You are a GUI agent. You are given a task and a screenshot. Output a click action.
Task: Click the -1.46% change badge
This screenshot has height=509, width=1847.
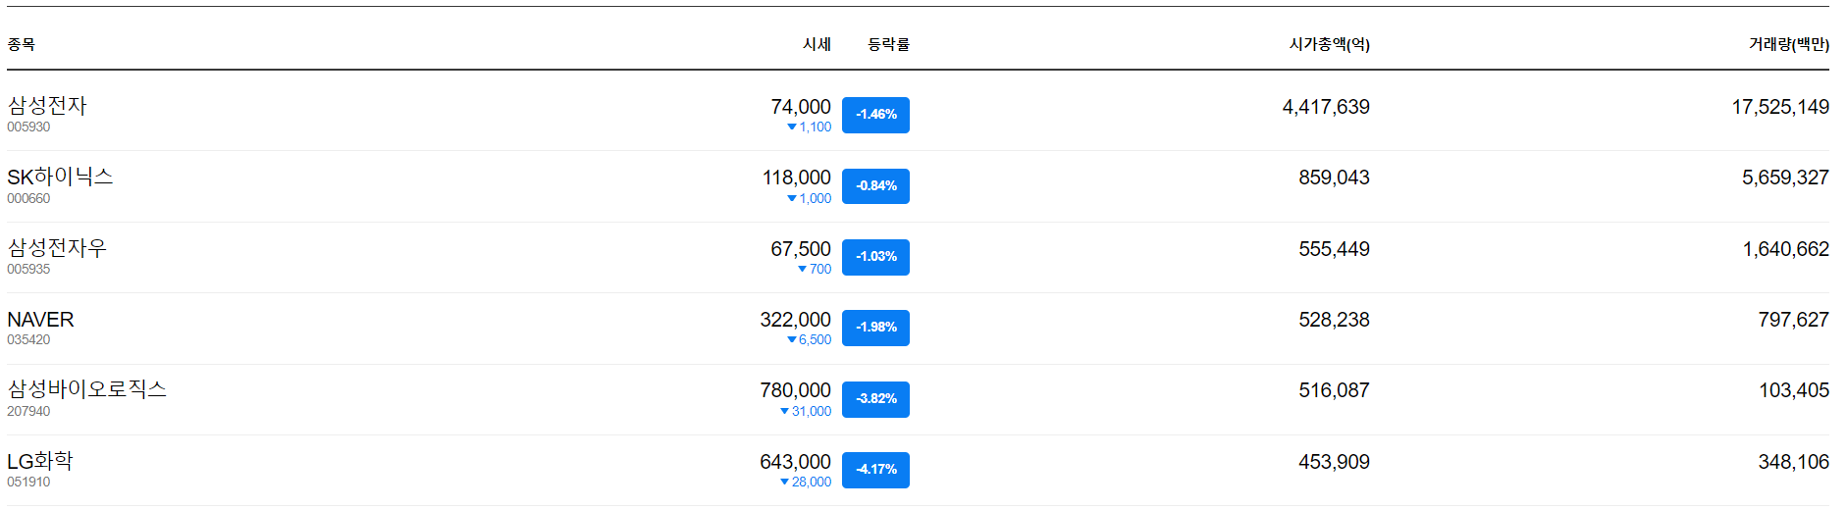point(875,115)
